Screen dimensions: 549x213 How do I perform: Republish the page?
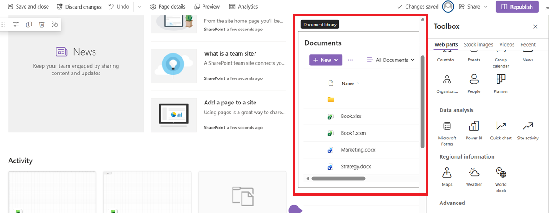pos(517,7)
